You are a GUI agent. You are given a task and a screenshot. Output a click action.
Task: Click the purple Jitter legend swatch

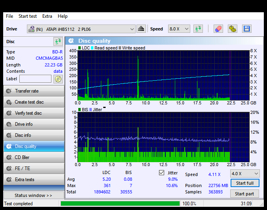[x=91, y=110]
